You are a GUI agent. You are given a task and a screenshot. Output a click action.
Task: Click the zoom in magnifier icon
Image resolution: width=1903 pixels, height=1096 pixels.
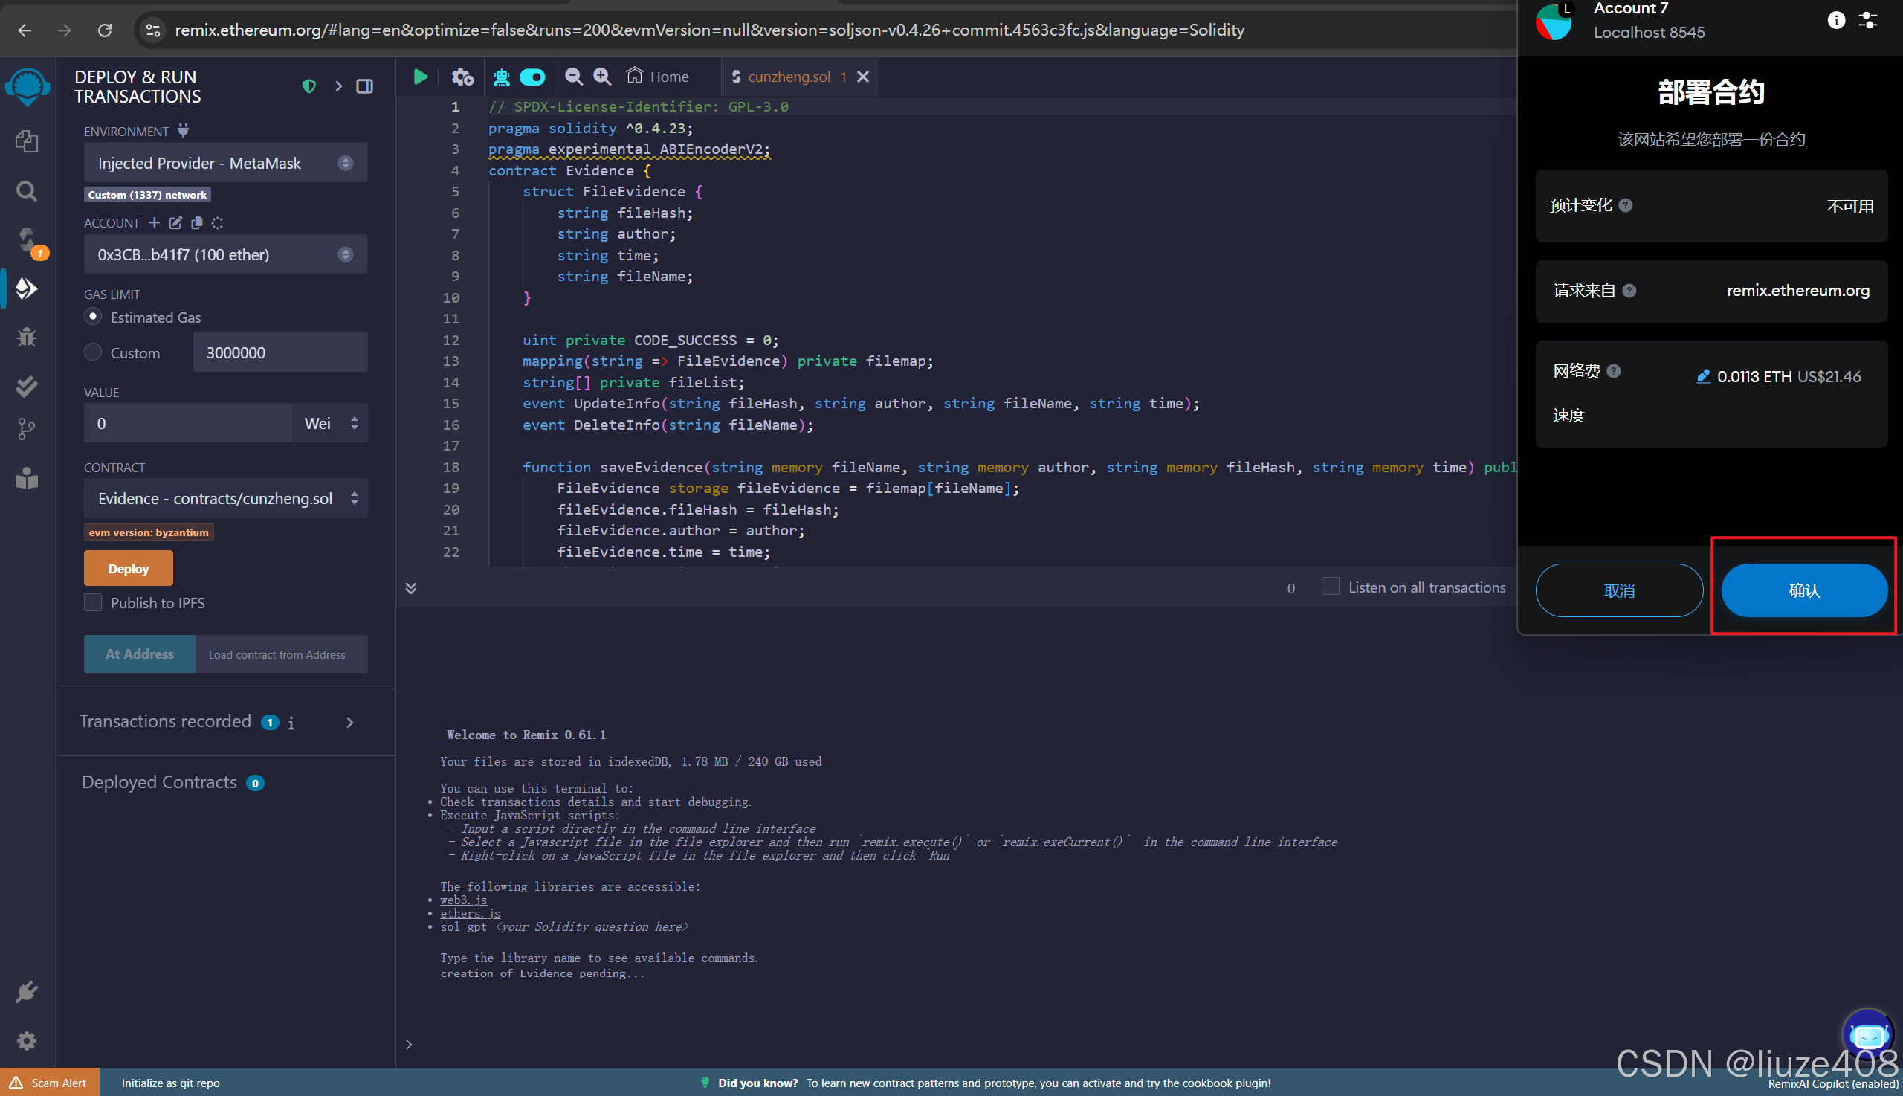point(602,77)
